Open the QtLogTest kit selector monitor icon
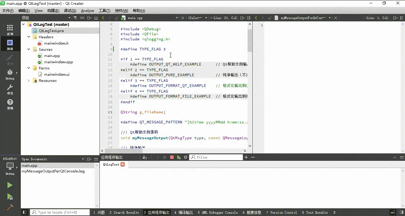 [x=10, y=167]
